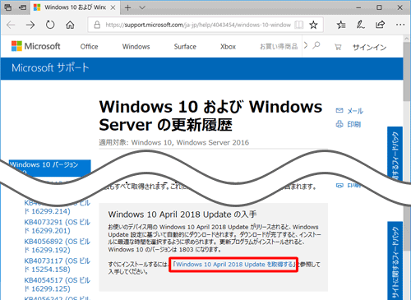
Task: Click the print printer icon
Action: [339, 124]
